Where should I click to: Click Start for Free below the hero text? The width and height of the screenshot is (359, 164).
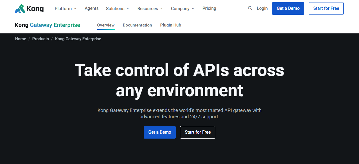point(198,132)
